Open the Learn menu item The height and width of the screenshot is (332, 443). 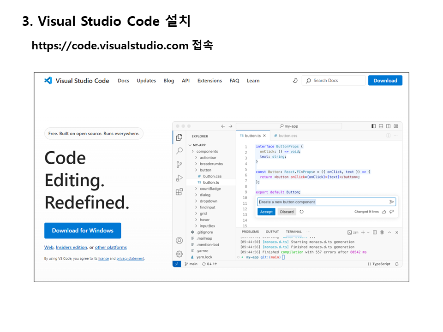(x=253, y=80)
